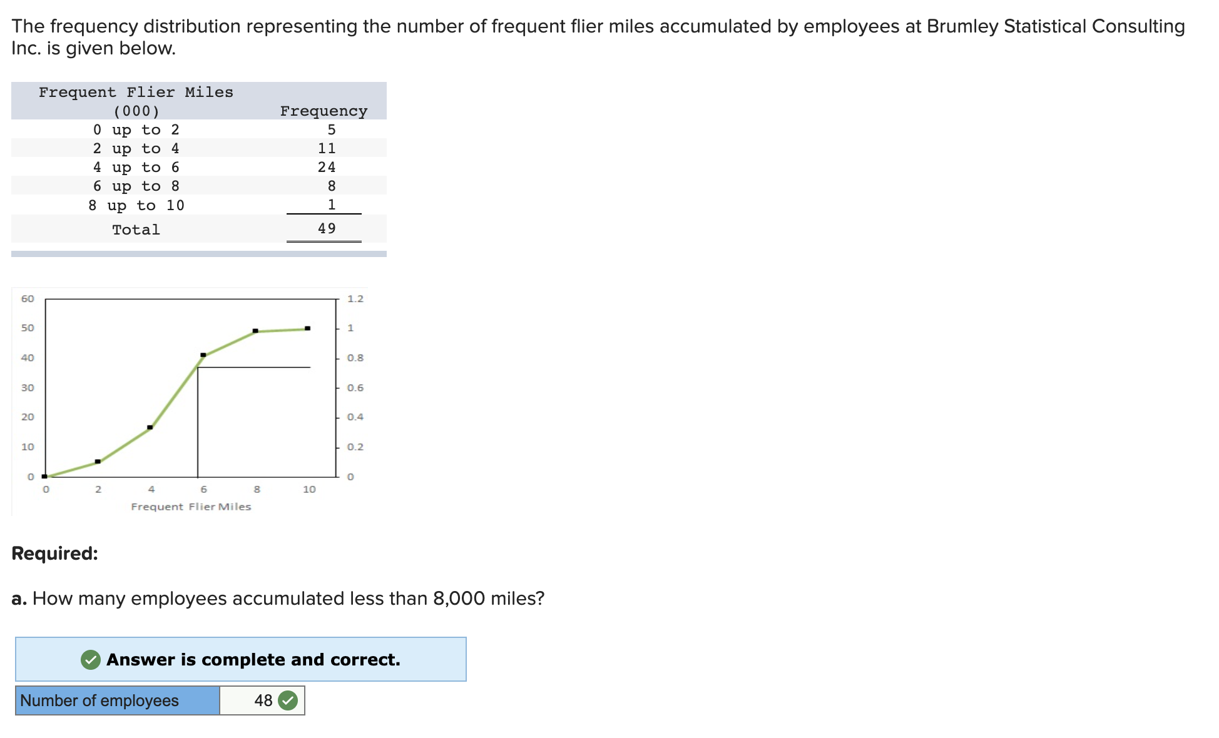Click the Required heading text

tap(54, 553)
